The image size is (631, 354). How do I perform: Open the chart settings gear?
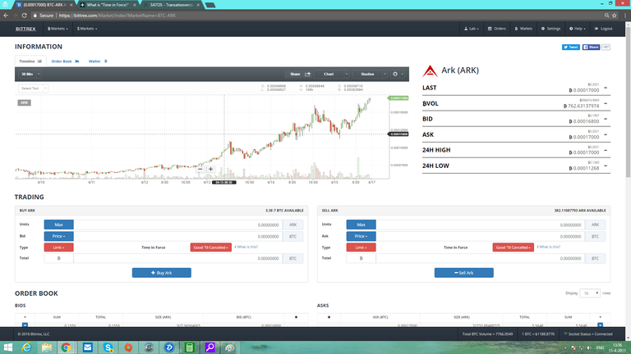[x=397, y=75]
